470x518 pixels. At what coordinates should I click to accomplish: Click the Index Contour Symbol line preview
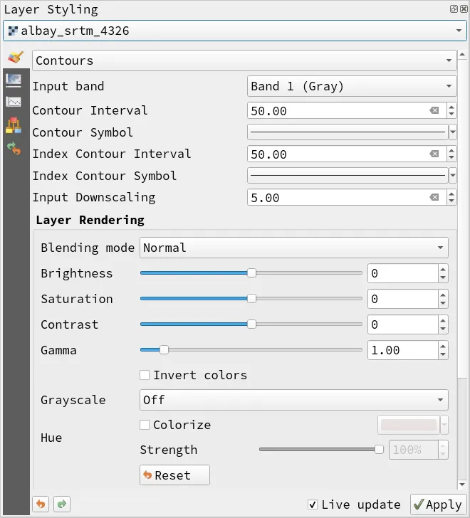pyautogui.click(x=348, y=176)
